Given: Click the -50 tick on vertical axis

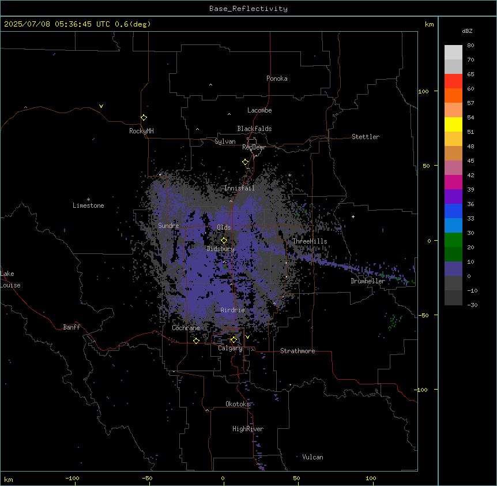Looking at the screenshot, I should point(423,315).
